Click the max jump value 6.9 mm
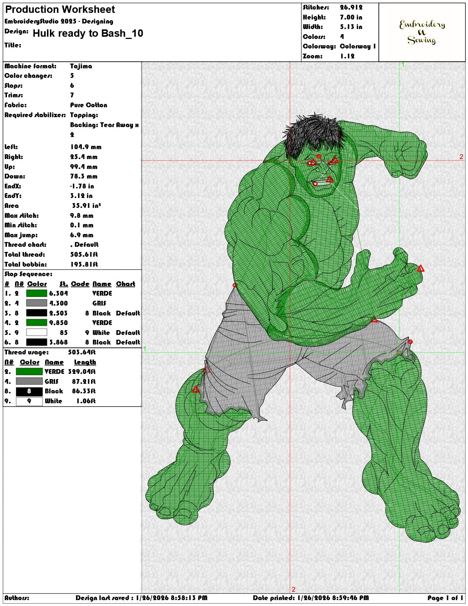Screen dimensions: 468x606 (82, 235)
